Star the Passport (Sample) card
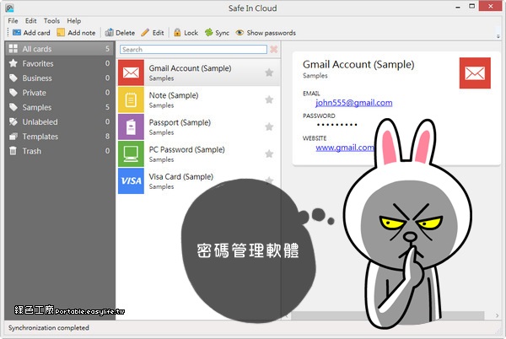 tap(269, 126)
